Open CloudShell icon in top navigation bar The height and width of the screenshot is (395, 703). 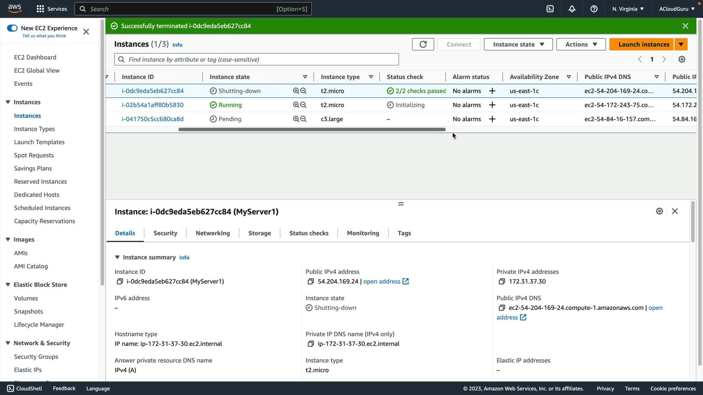point(550,9)
